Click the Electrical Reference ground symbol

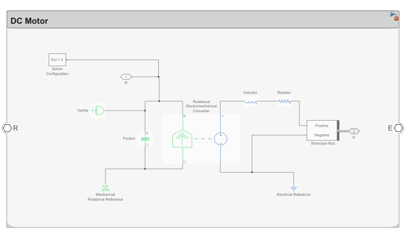(293, 188)
